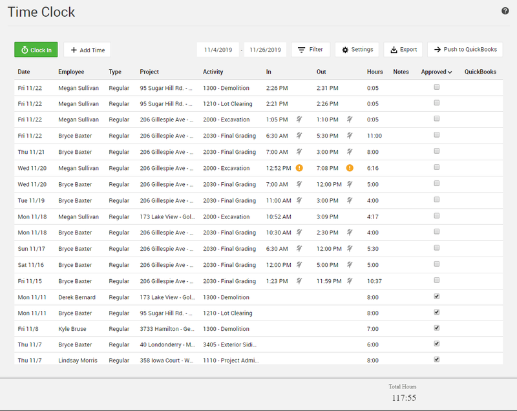Approve Megan Sullivan's 1:05 PM Excavation entry
The width and height of the screenshot is (517, 411).
437,119
